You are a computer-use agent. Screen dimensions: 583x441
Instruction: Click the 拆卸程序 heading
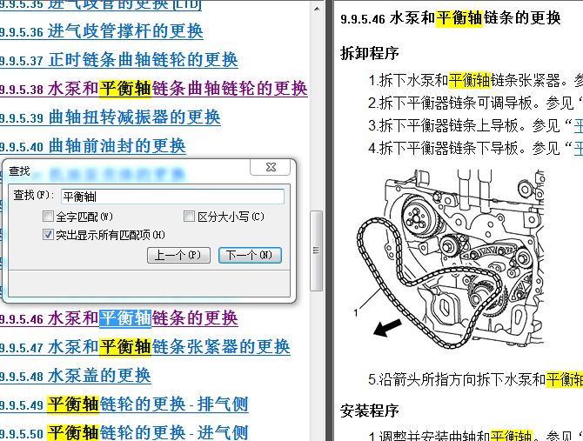click(370, 53)
